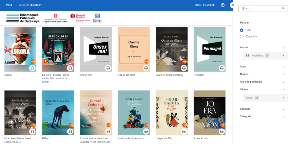Click the Pere Calders book cover

58,49
